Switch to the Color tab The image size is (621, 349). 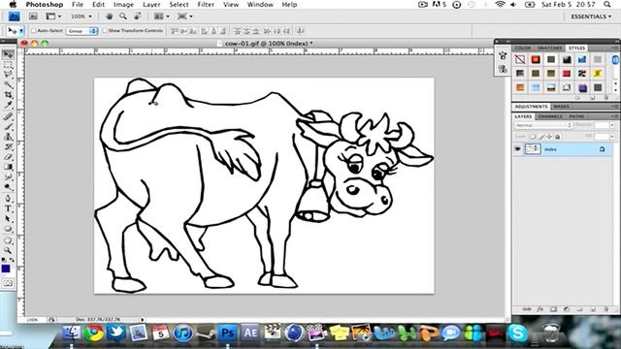(522, 48)
